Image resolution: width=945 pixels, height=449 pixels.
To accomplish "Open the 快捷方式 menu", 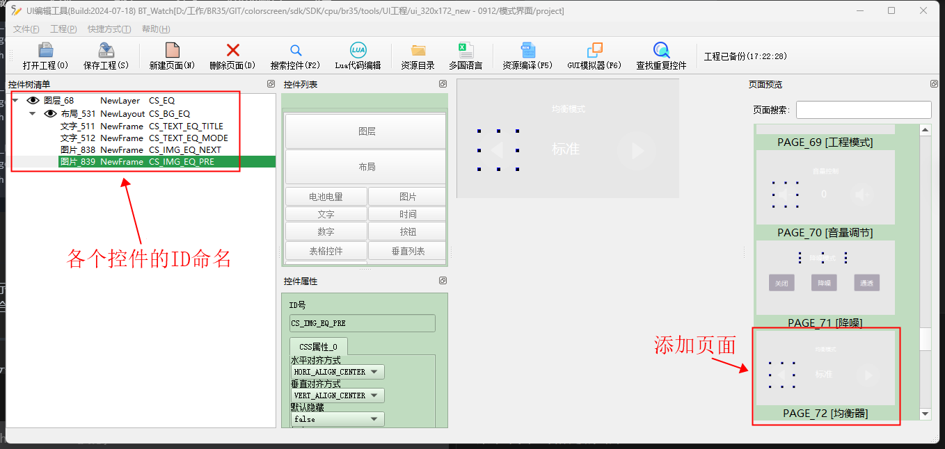I will (109, 29).
